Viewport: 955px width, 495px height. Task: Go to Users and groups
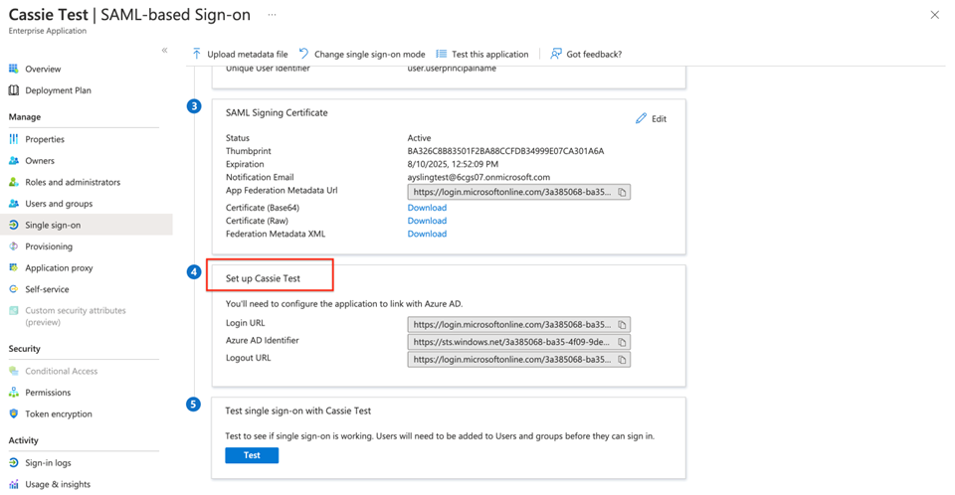pos(59,204)
